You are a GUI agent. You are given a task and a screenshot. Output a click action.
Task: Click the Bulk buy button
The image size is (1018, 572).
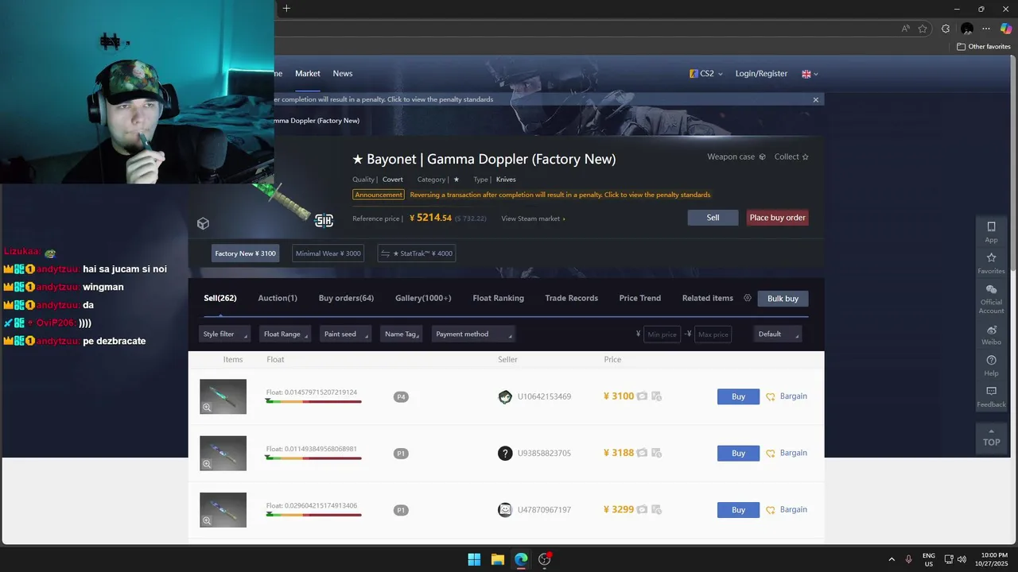point(783,298)
